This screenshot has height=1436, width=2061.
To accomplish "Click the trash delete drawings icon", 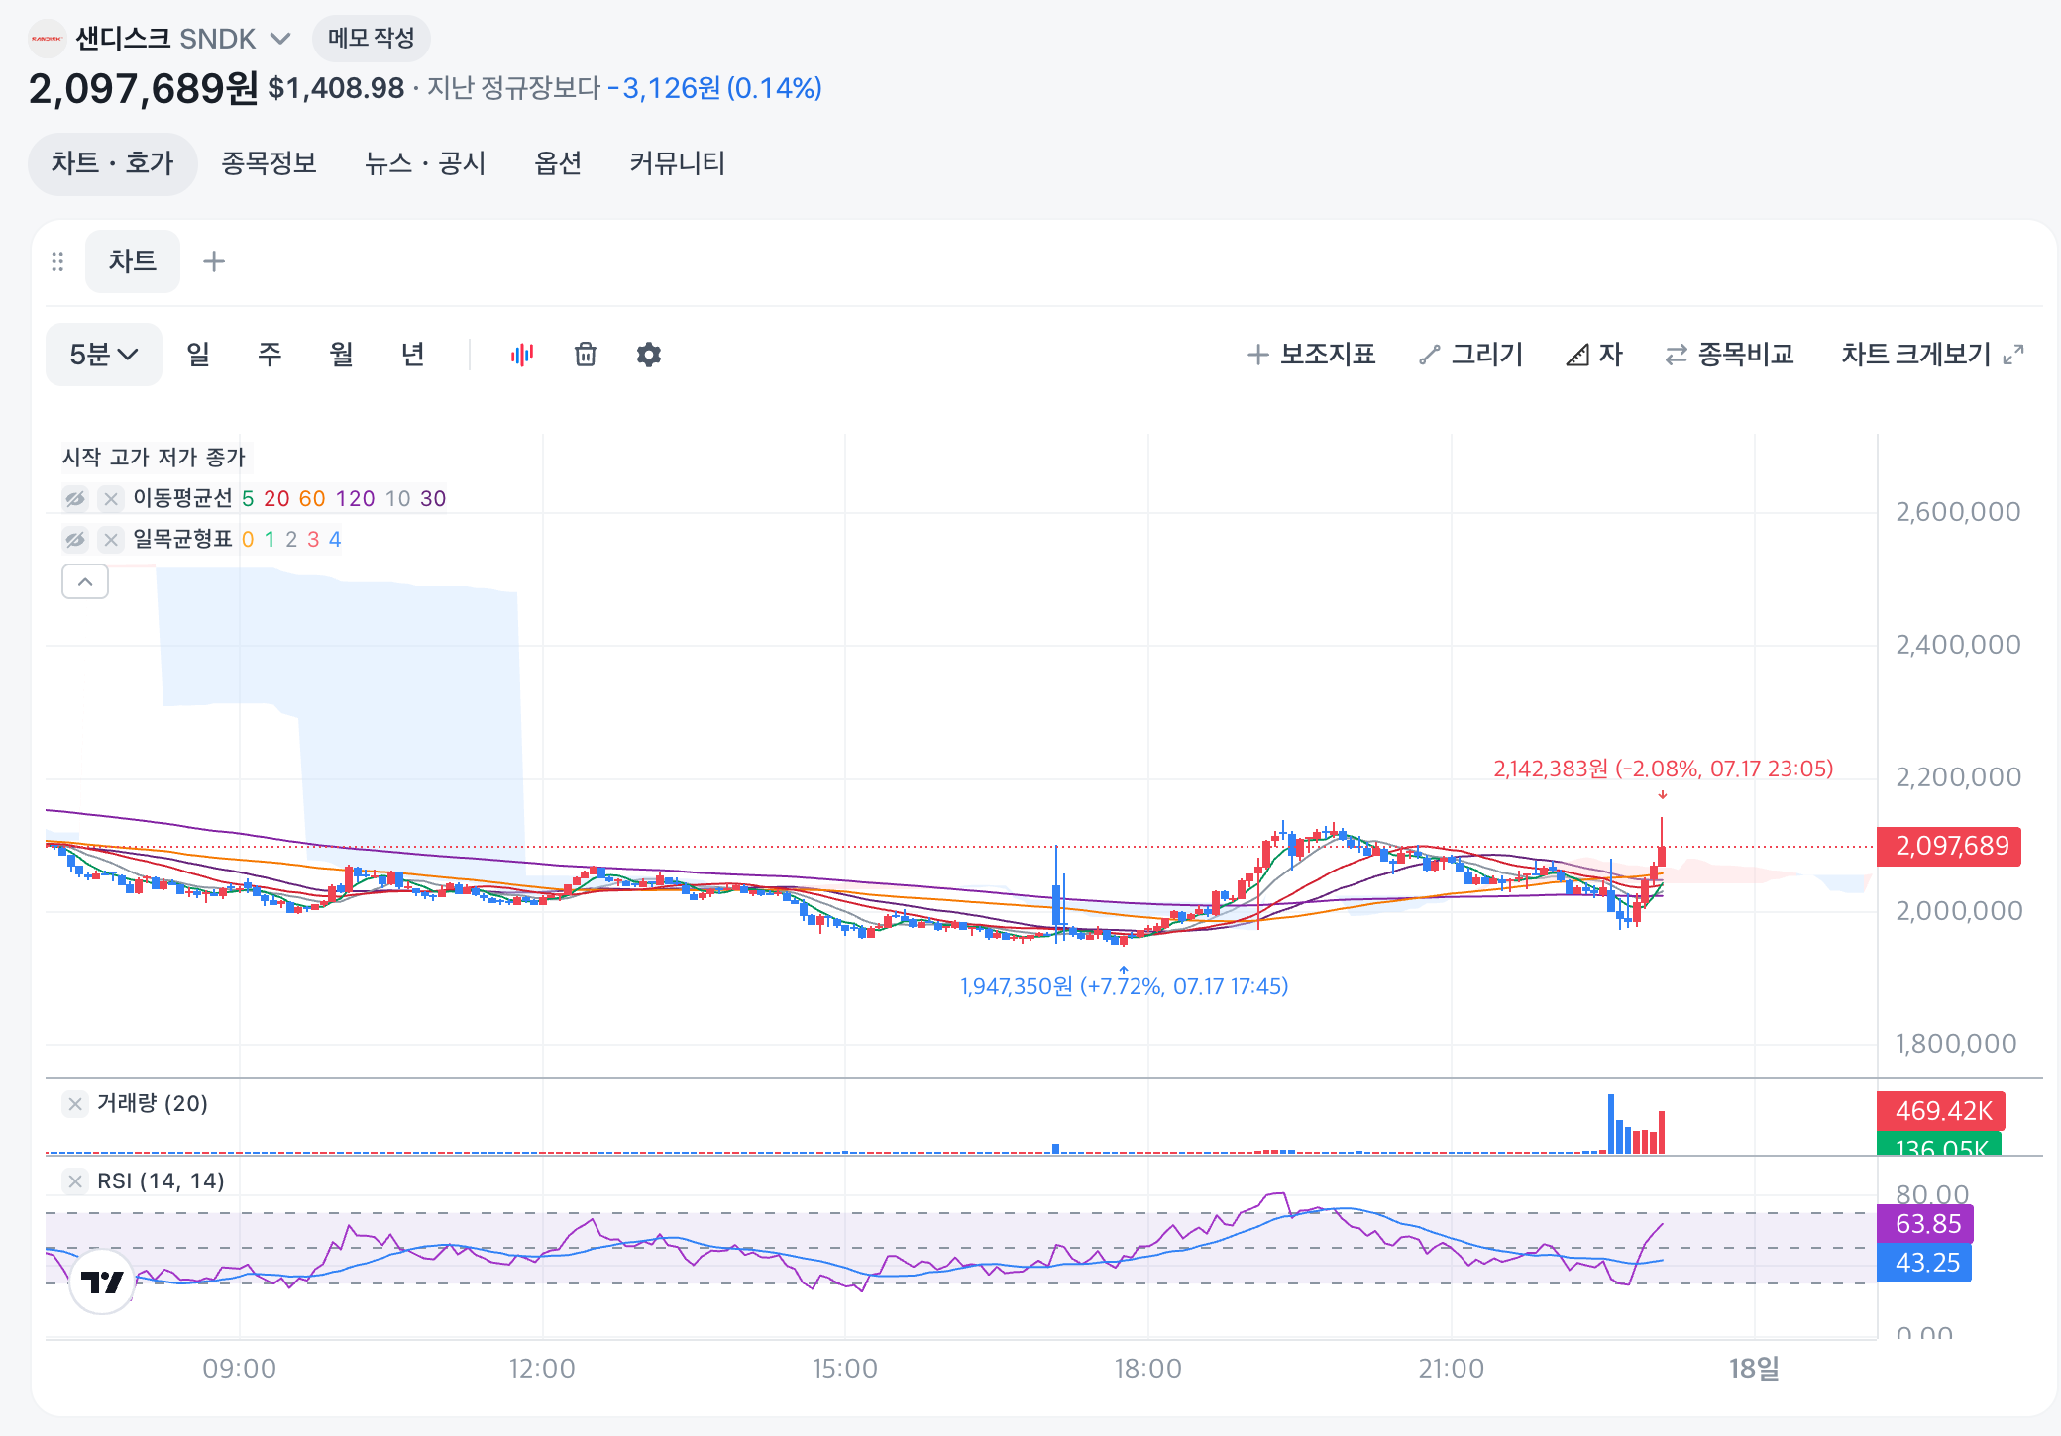I will coord(586,355).
